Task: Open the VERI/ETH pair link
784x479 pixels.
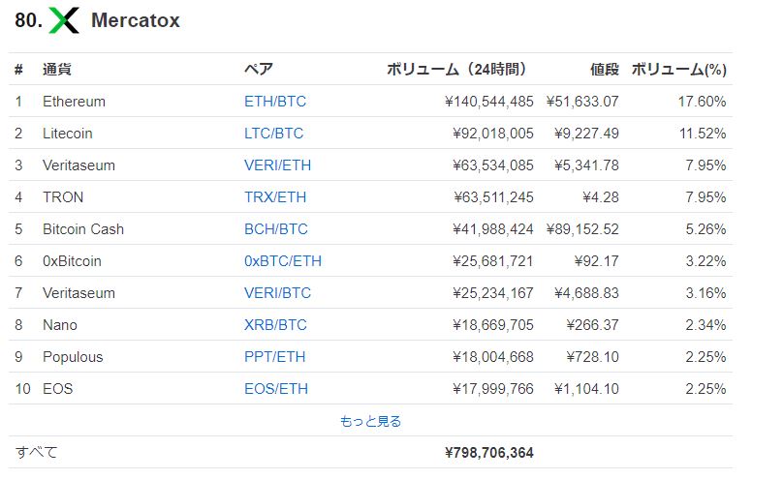Action: [x=277, y=165]
